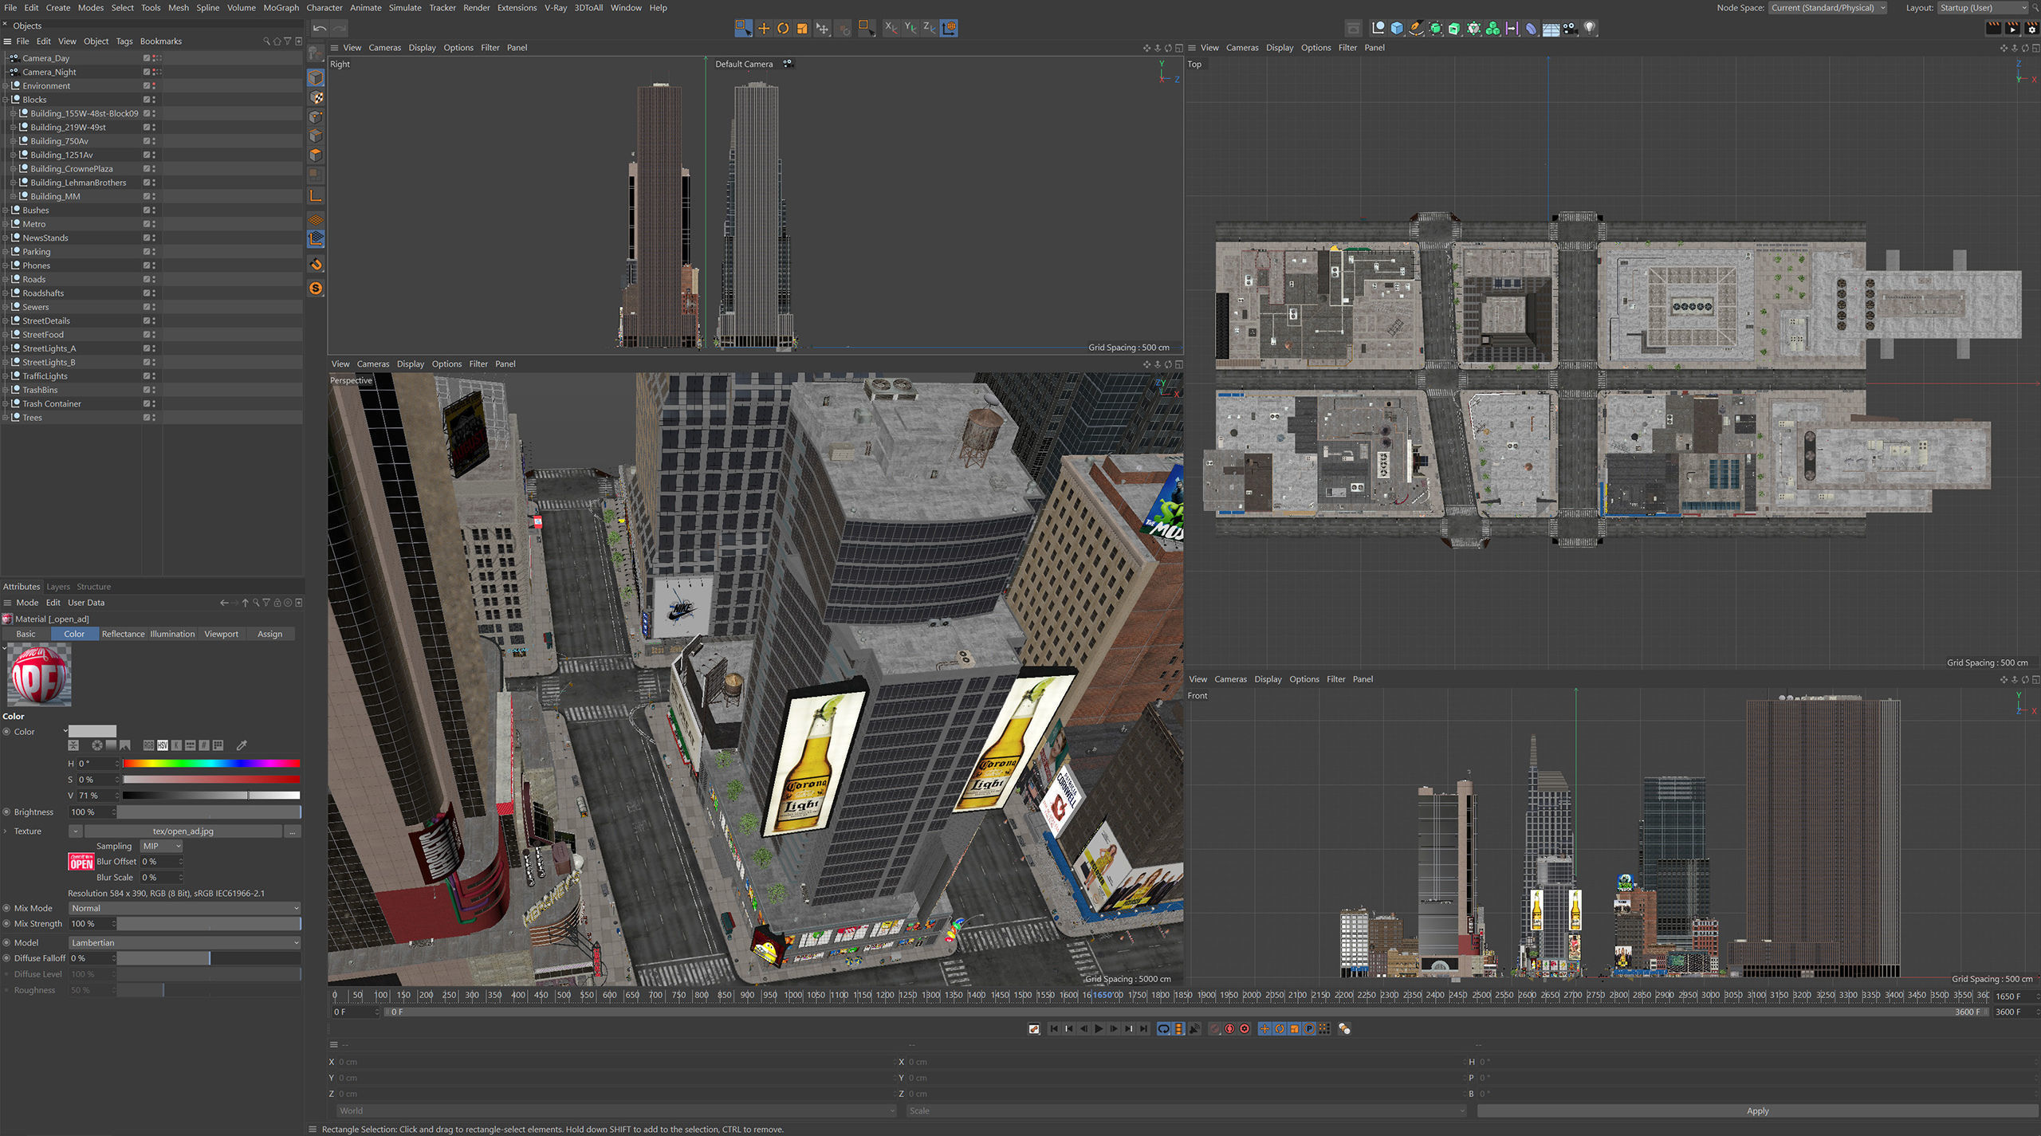This screenshot has width=2041, height=1136.
Task: Open the Simulate menu
Action: pos(405,8)
